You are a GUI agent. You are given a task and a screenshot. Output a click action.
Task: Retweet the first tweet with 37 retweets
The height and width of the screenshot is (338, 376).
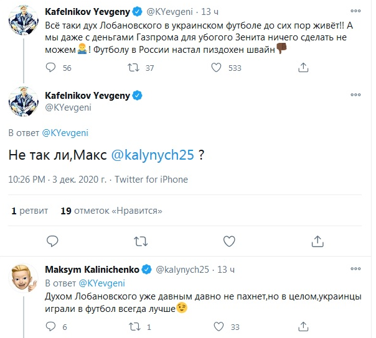coord(133,68)
